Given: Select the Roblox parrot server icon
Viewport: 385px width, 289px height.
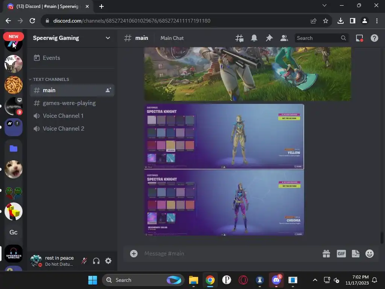Looking at the screenshot, I should [14, 211].
